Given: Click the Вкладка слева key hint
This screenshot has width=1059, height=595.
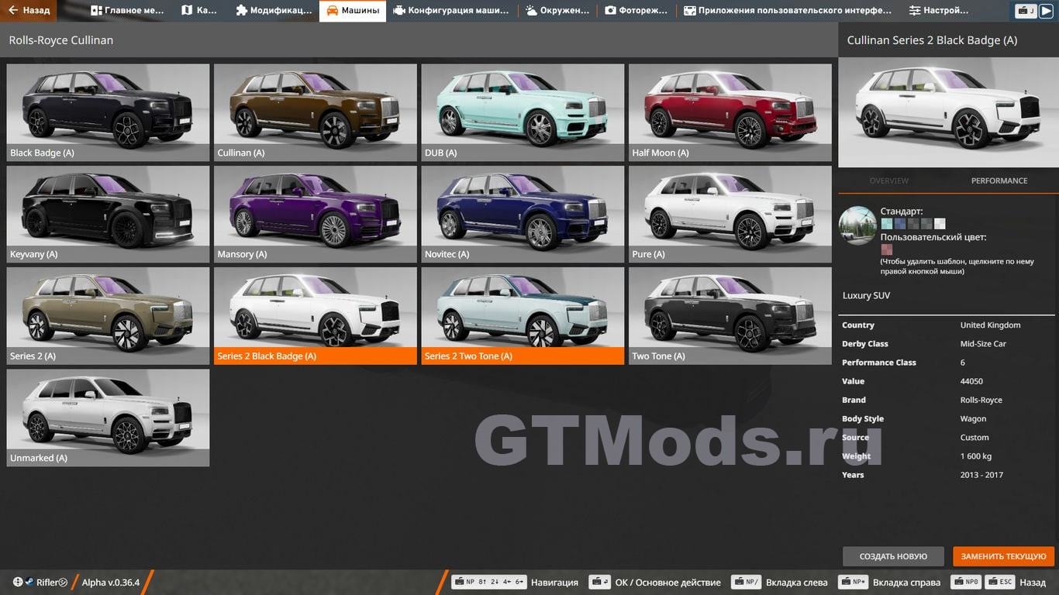Looking at the screenshot, I should pyautogui.click(x=747, y=582).
